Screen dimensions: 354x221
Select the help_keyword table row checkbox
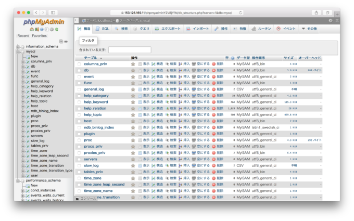pyautogui.click(x=80, y=102)
